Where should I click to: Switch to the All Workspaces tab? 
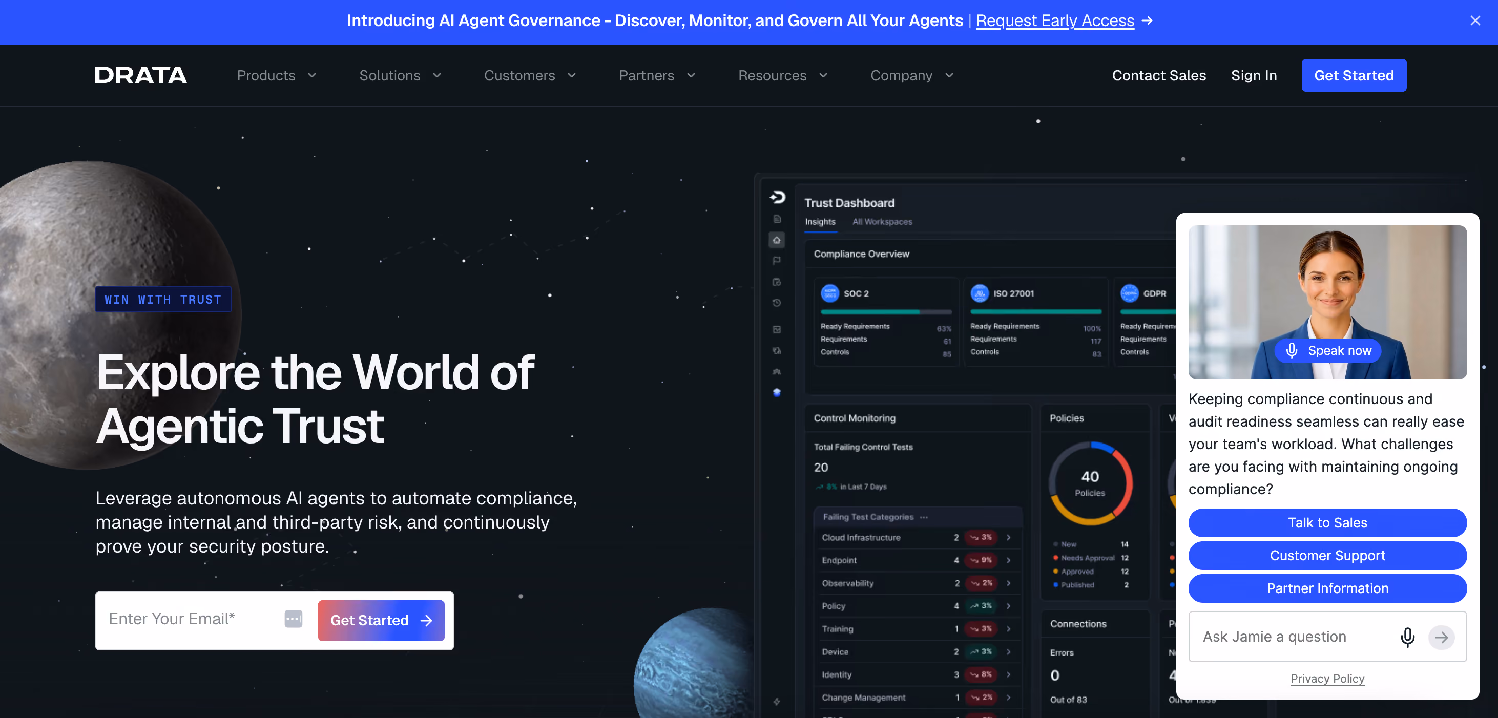click(x=882, y=222)
